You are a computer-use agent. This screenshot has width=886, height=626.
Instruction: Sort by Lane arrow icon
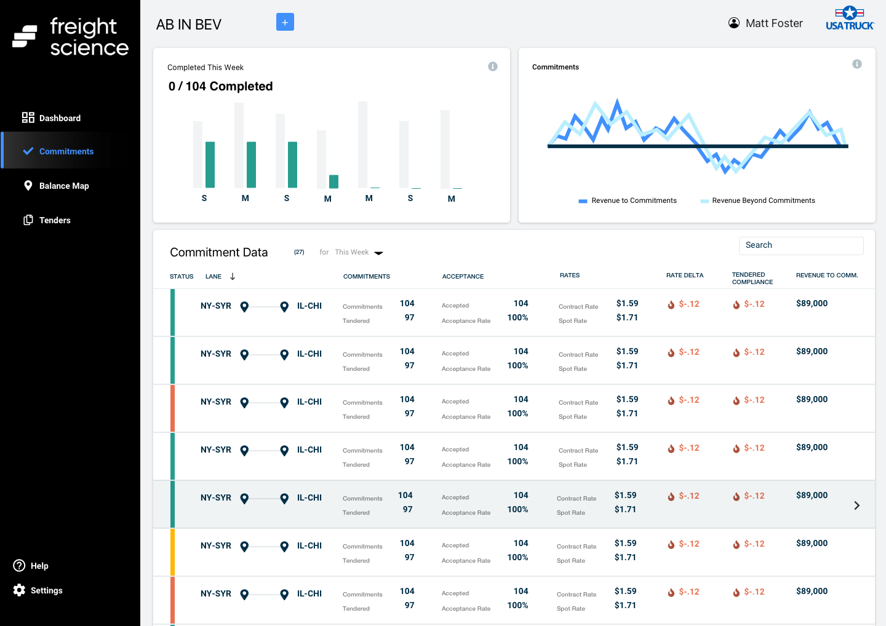(x=233, y=276)
